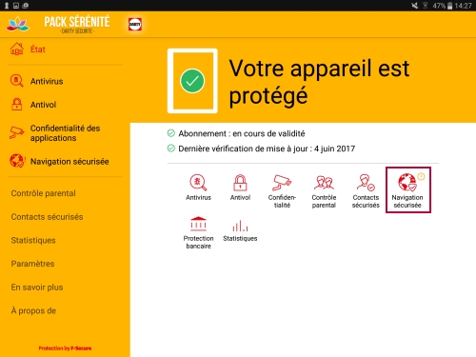Open Statistiques from the sidebar

tap(33, 240)
